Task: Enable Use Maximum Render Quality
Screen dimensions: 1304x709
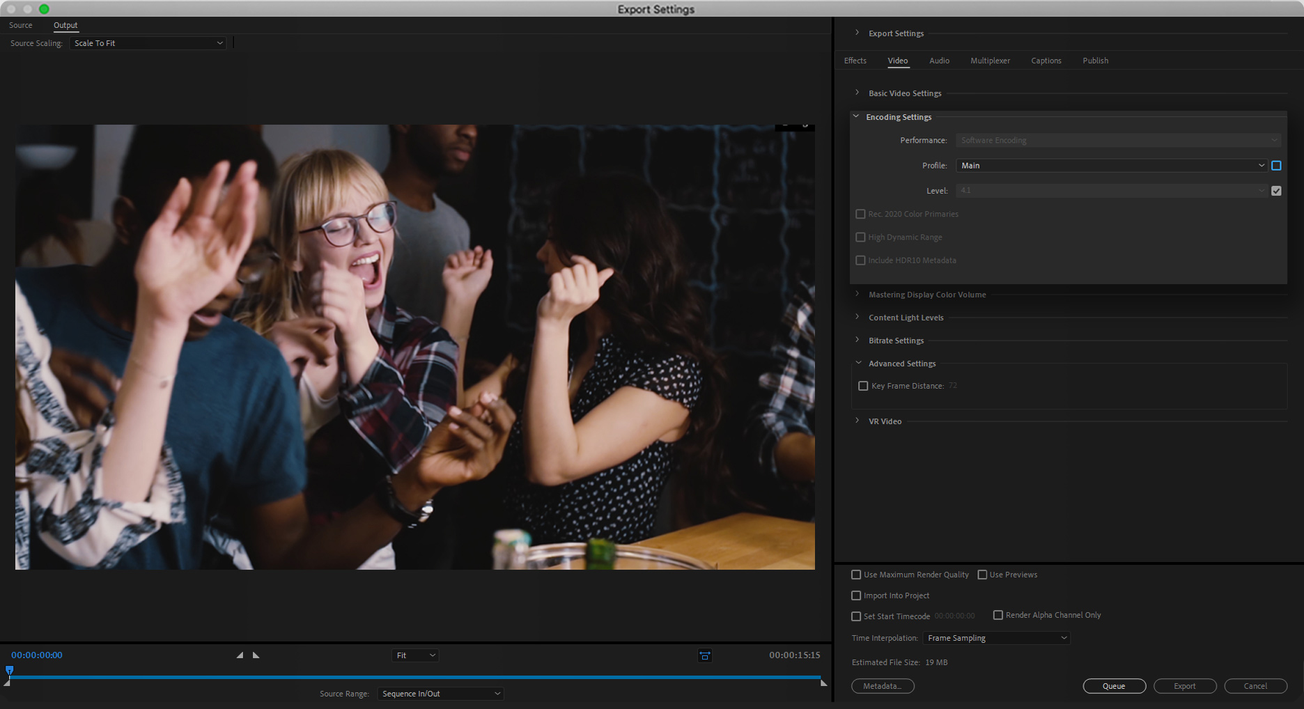Action: coord(856,575)
